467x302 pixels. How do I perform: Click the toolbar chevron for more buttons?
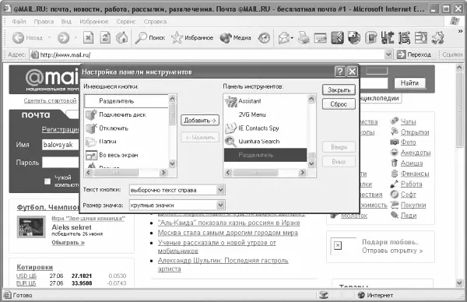click(x=460, y=31)
